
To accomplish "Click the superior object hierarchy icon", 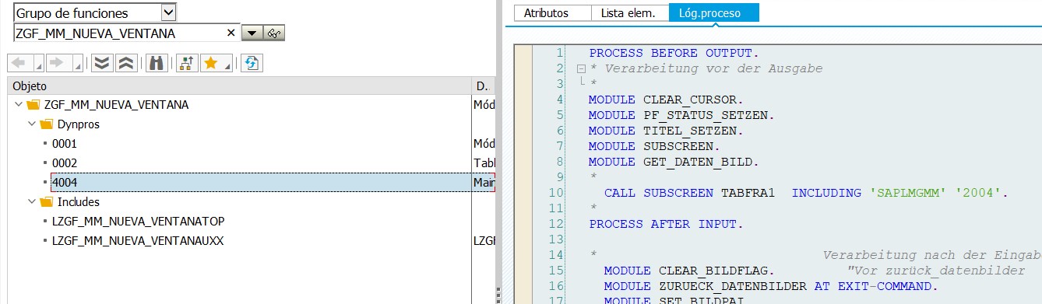I will [187, 63].
